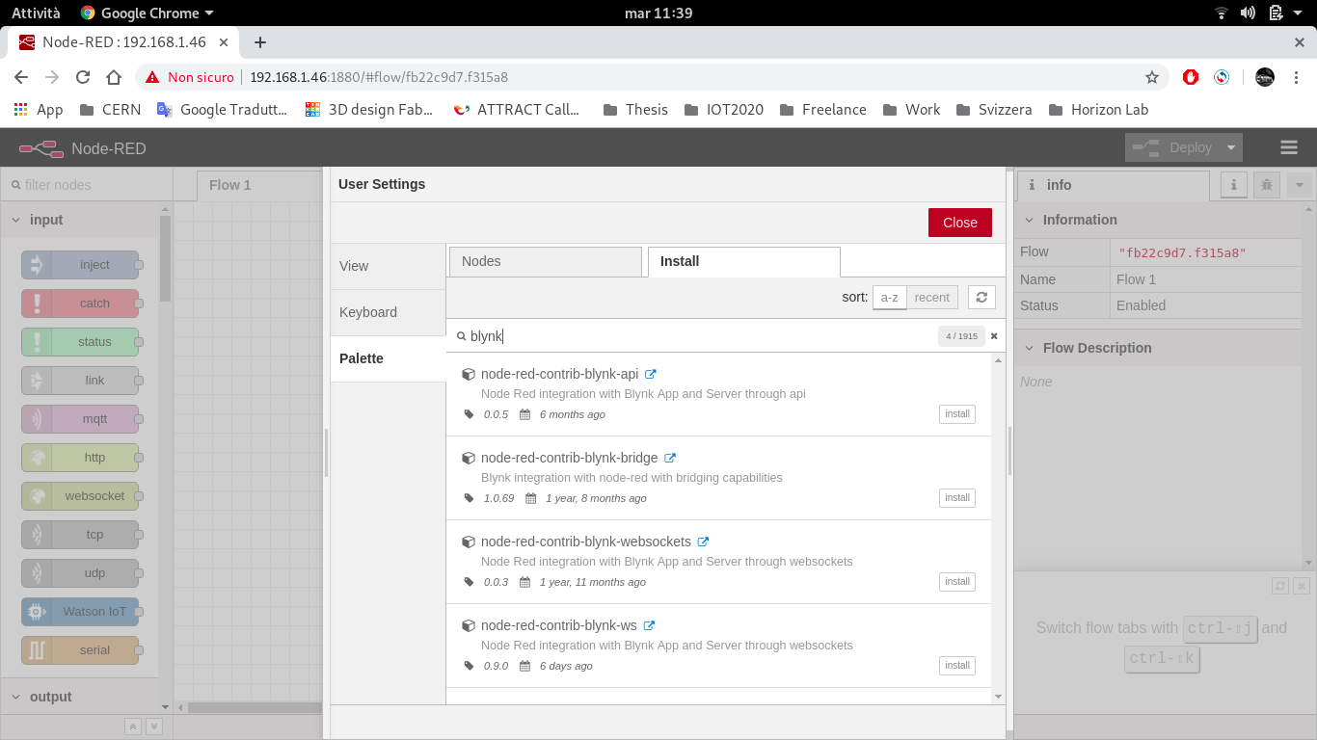Click the http node in palette
1317x740 pixels.
(x=80, y=458)
